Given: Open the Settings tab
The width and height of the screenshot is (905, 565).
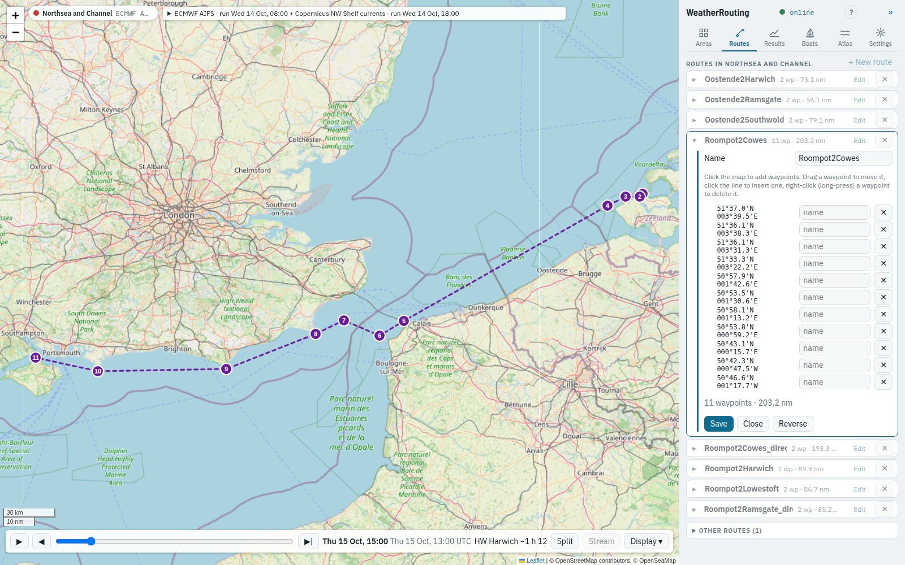Looking at the screenshot, I should coord(880,37).
